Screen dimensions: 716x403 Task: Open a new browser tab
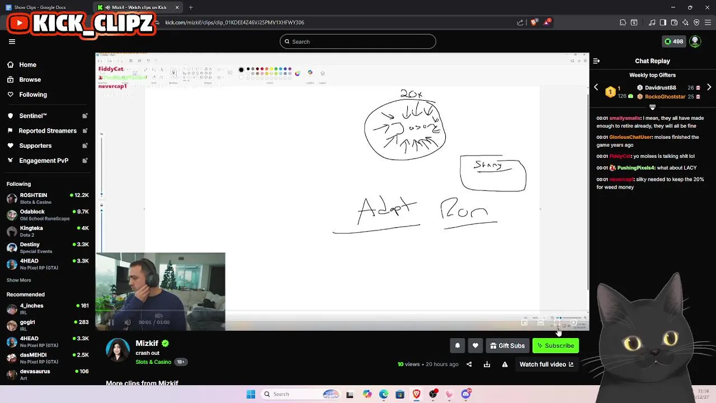[191, 7]
